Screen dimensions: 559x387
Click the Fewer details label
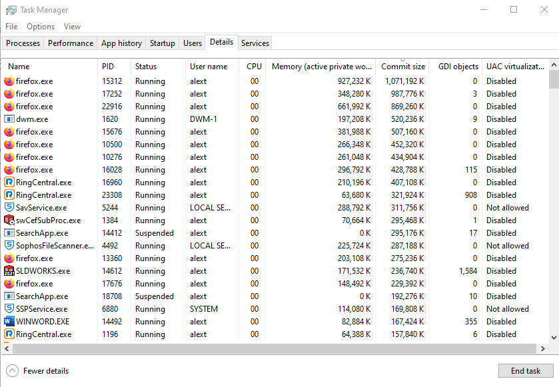tap(46, 371)
